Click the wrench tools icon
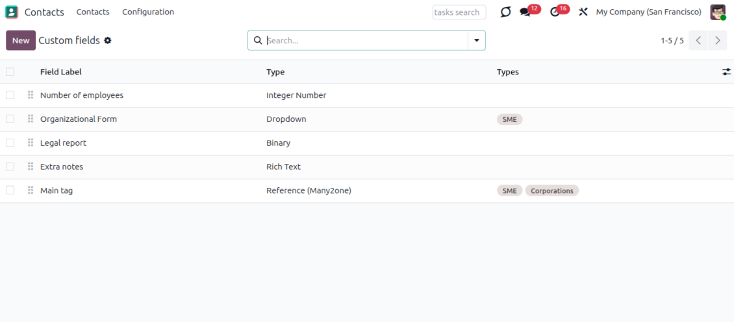Screen dimensions: 734x322 coord(583,12)
